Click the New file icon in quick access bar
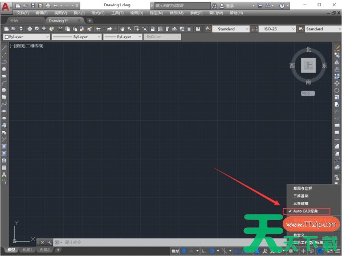This screenshot has height=256, width=342. tap(18, 6)
